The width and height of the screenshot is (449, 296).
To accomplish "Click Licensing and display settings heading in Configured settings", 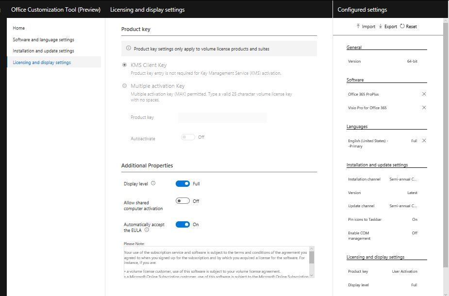I will [375, 257].
